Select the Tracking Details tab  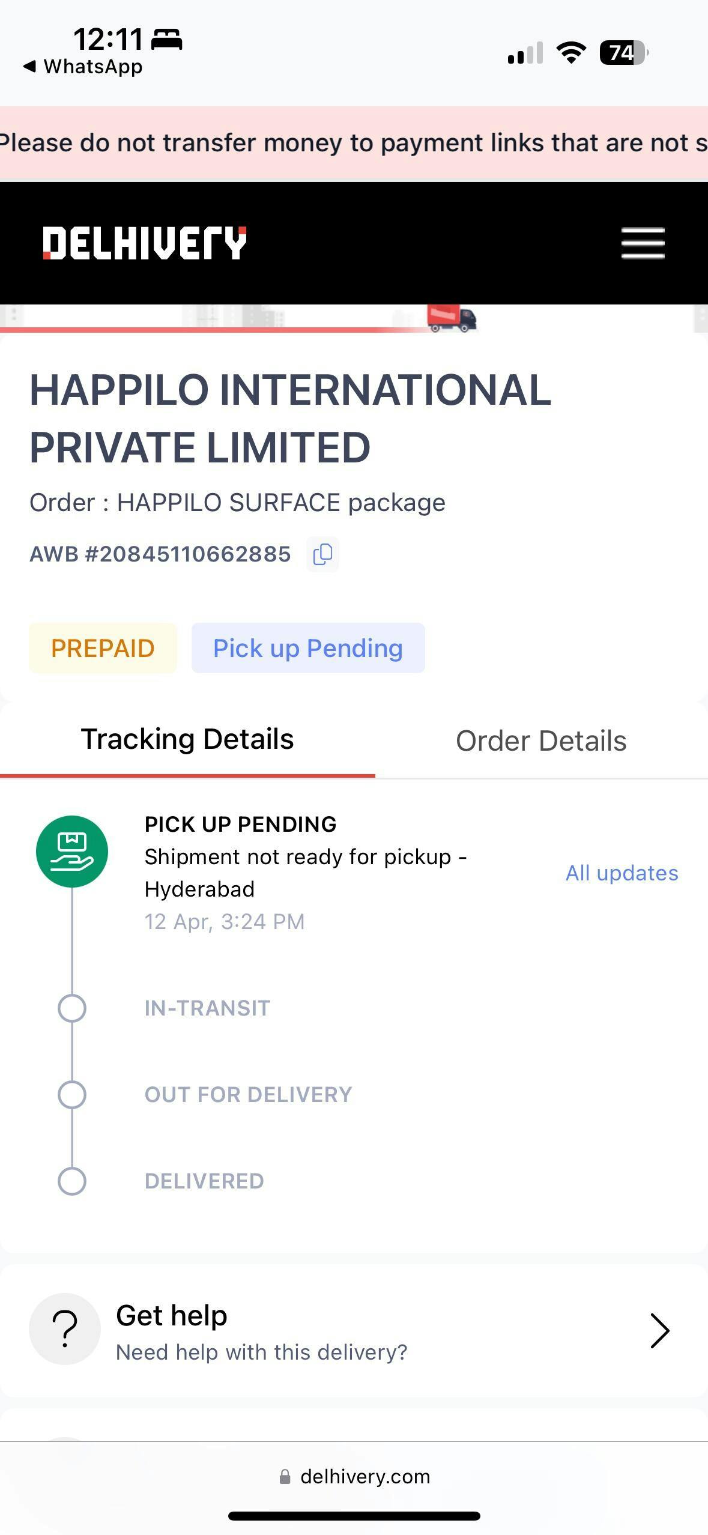pos(187,739)
